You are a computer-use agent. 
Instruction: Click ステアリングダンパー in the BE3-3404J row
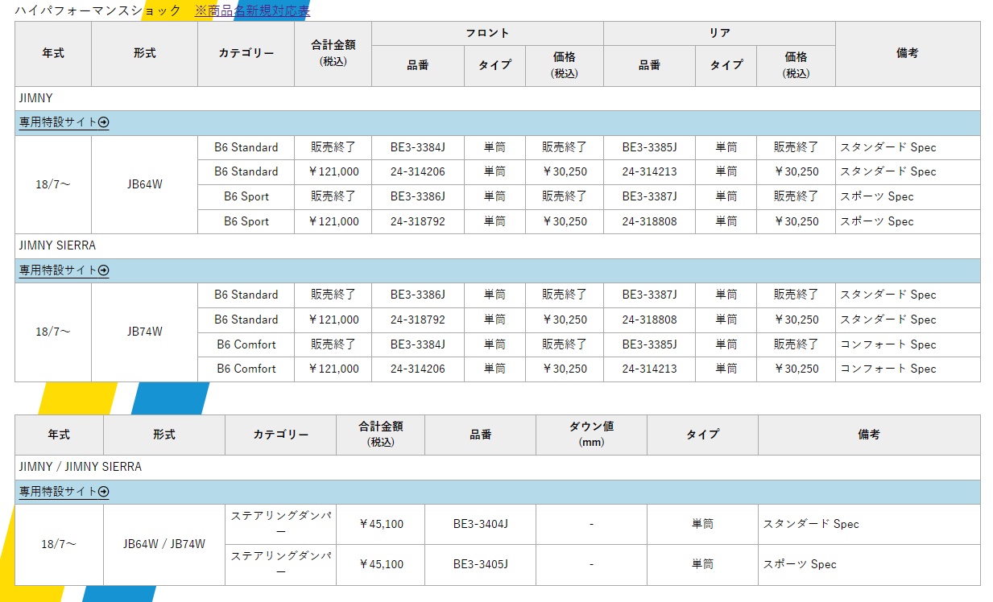point(281,524)
